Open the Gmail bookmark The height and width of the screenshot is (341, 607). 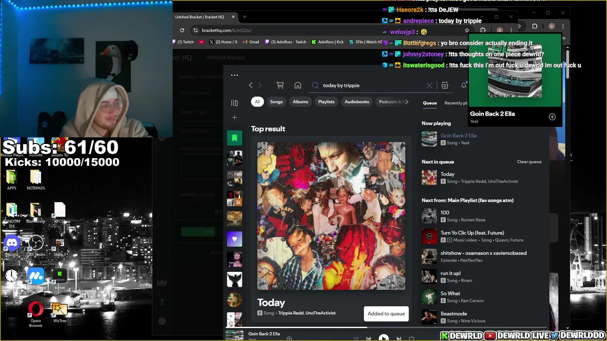(x=251, y=42)
